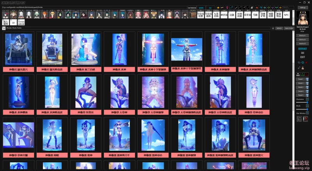This screenshot has height=171, width=312.
Task: Toggle the Size Window checkbox
Action: (x=307, y=113)
